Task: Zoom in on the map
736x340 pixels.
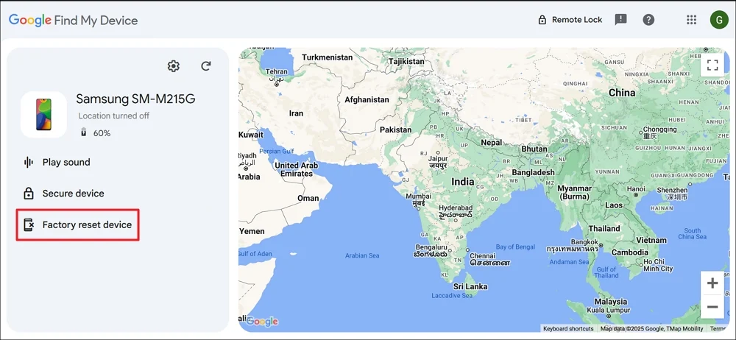Action: 712,283
